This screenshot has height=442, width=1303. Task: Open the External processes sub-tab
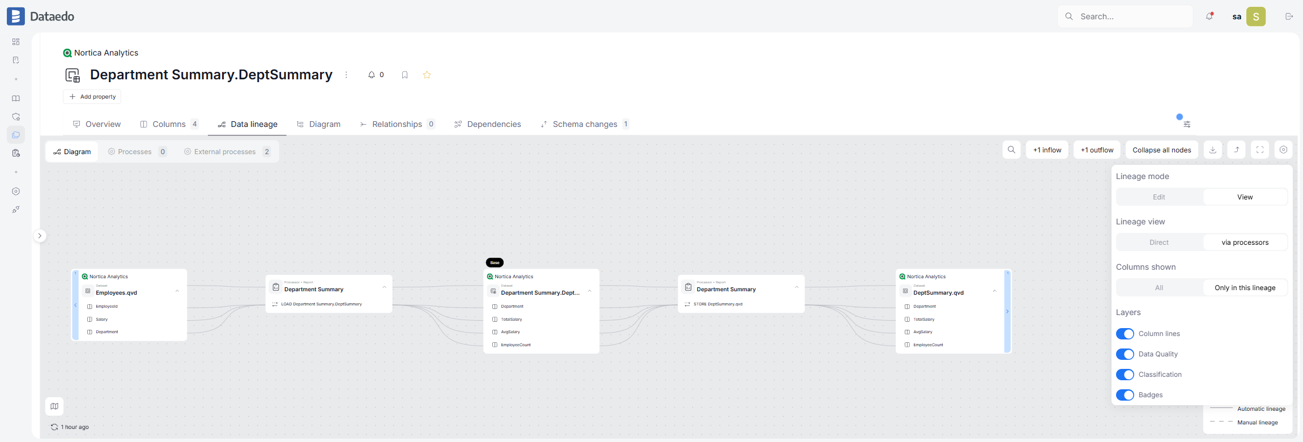pyautogui.click(x=227, y=152)
